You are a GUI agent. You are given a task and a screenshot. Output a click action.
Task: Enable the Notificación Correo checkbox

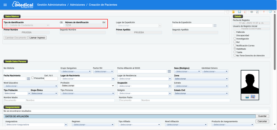pyautogui.click(x=235, y=45)
